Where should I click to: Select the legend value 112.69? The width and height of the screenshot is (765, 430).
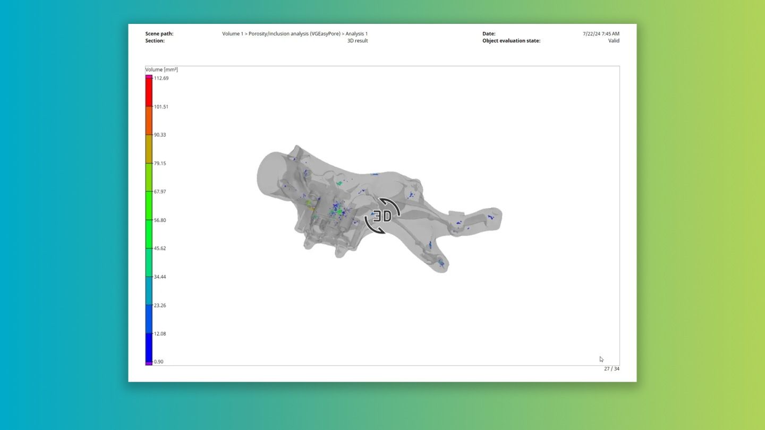[161, 78]
